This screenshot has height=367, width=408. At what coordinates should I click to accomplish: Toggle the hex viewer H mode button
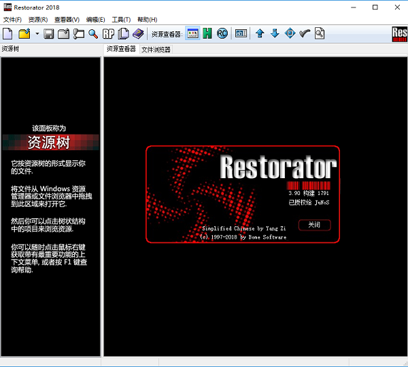click(207, 33)
